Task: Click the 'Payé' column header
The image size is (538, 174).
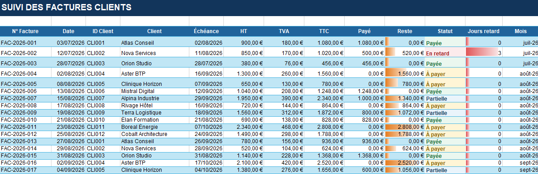Action: click(x=364, y=31)
